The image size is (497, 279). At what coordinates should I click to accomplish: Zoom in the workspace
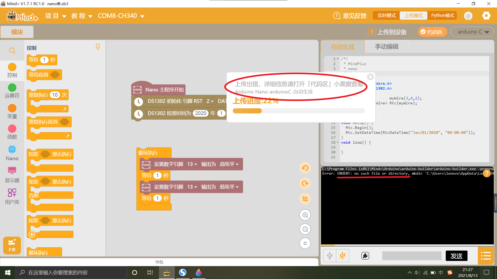pyautogui.click(x=305, y=215)
